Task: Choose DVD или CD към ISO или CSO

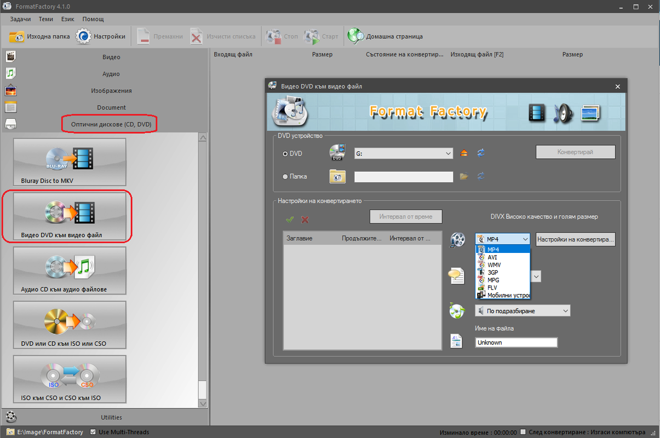Action: pos(70,325)
